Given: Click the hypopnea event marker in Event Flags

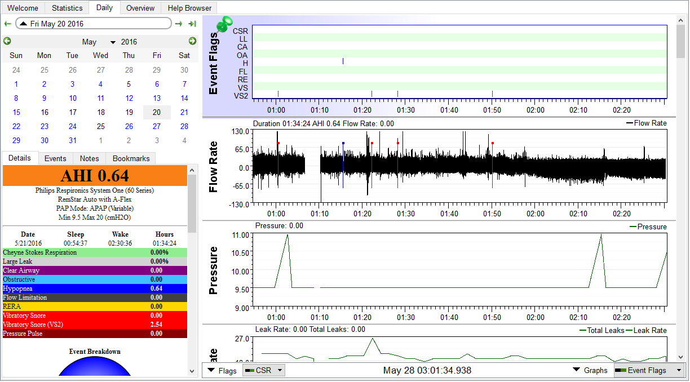Looking at the screenshot, I should click(343, 62).
